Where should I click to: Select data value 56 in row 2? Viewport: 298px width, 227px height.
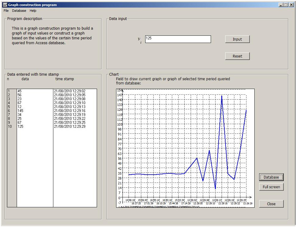point(19,95)
